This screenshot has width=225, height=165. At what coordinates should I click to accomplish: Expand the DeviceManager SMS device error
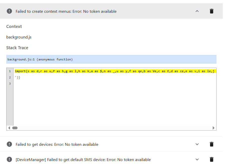(197, 160)
